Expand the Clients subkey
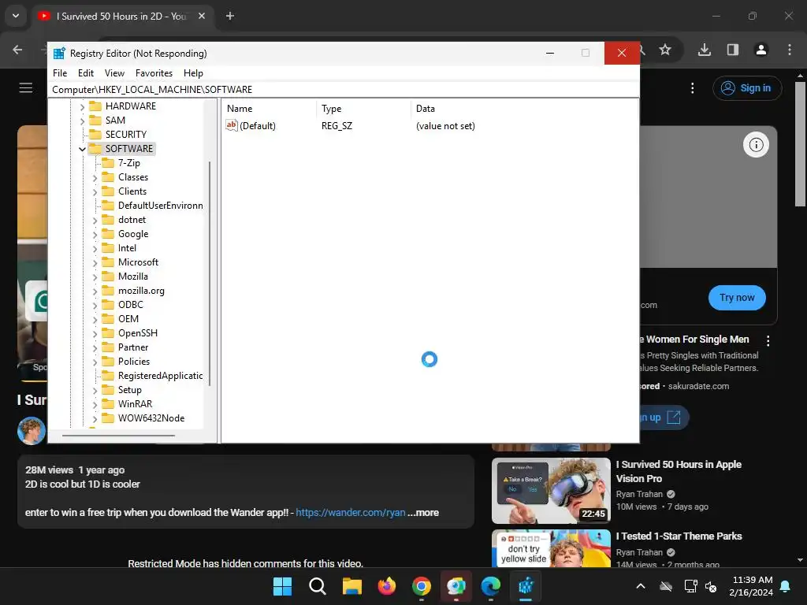The width and height of the screenshot is (807, 605). (x=95, y=192)
